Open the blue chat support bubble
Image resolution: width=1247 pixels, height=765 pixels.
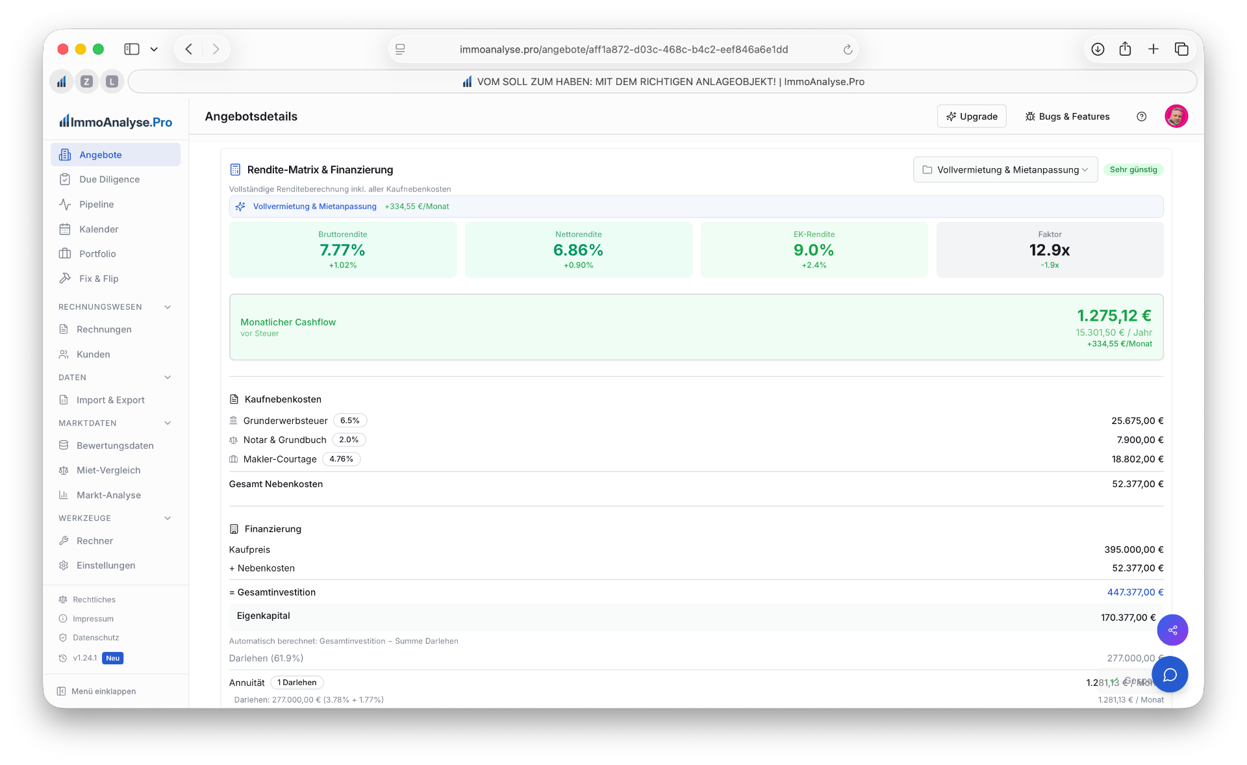tap(1170, 675)
